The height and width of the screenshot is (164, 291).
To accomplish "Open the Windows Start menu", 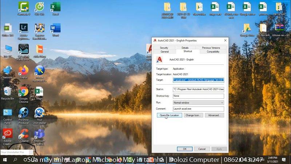I will tap(5, 160).
